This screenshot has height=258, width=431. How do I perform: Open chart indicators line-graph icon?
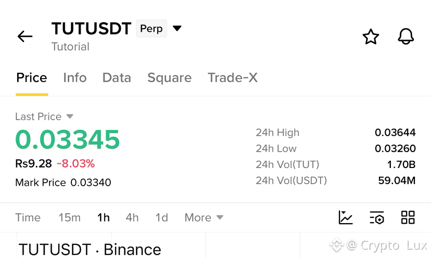pos(346,217)
